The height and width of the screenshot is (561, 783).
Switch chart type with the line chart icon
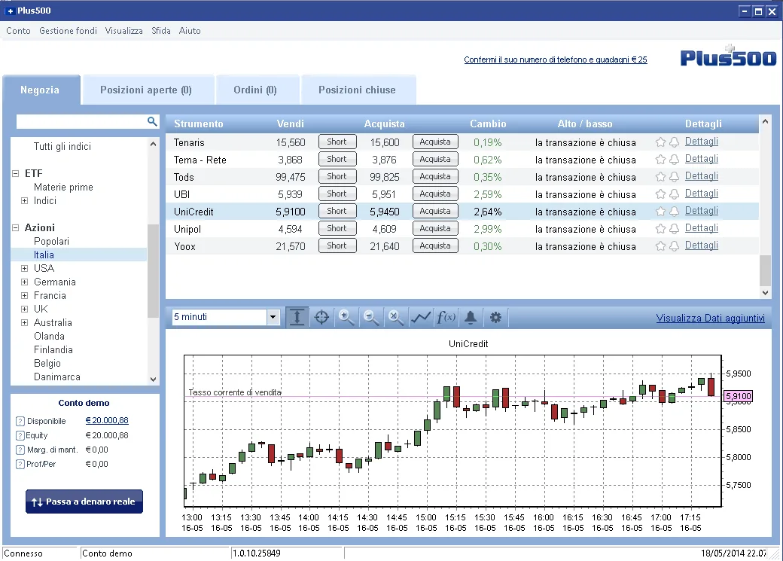pyautogui.click(x=420, y=317)
